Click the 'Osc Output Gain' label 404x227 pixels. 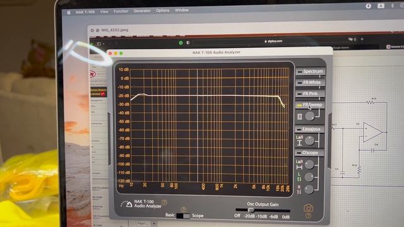click(x=263, y=204)
